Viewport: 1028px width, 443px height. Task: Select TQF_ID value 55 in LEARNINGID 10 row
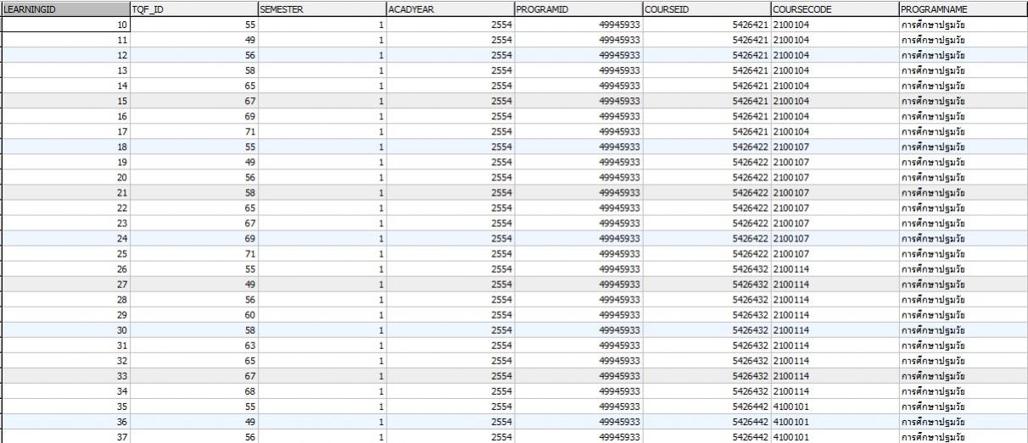(193, 26)
